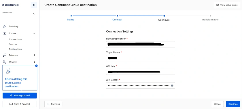Expand the Monitor section chevron
This screenshot has width=242, height=109.
[x=34, y=62]
